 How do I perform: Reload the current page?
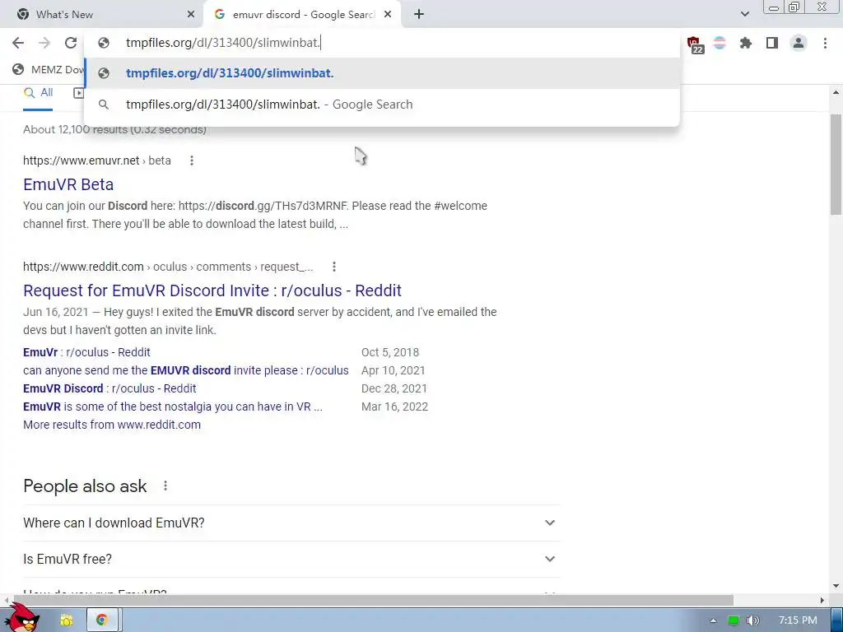click(x=71, y=43)
